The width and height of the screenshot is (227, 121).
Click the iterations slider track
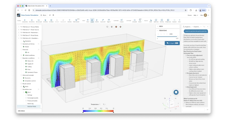[x=167, y=37]
